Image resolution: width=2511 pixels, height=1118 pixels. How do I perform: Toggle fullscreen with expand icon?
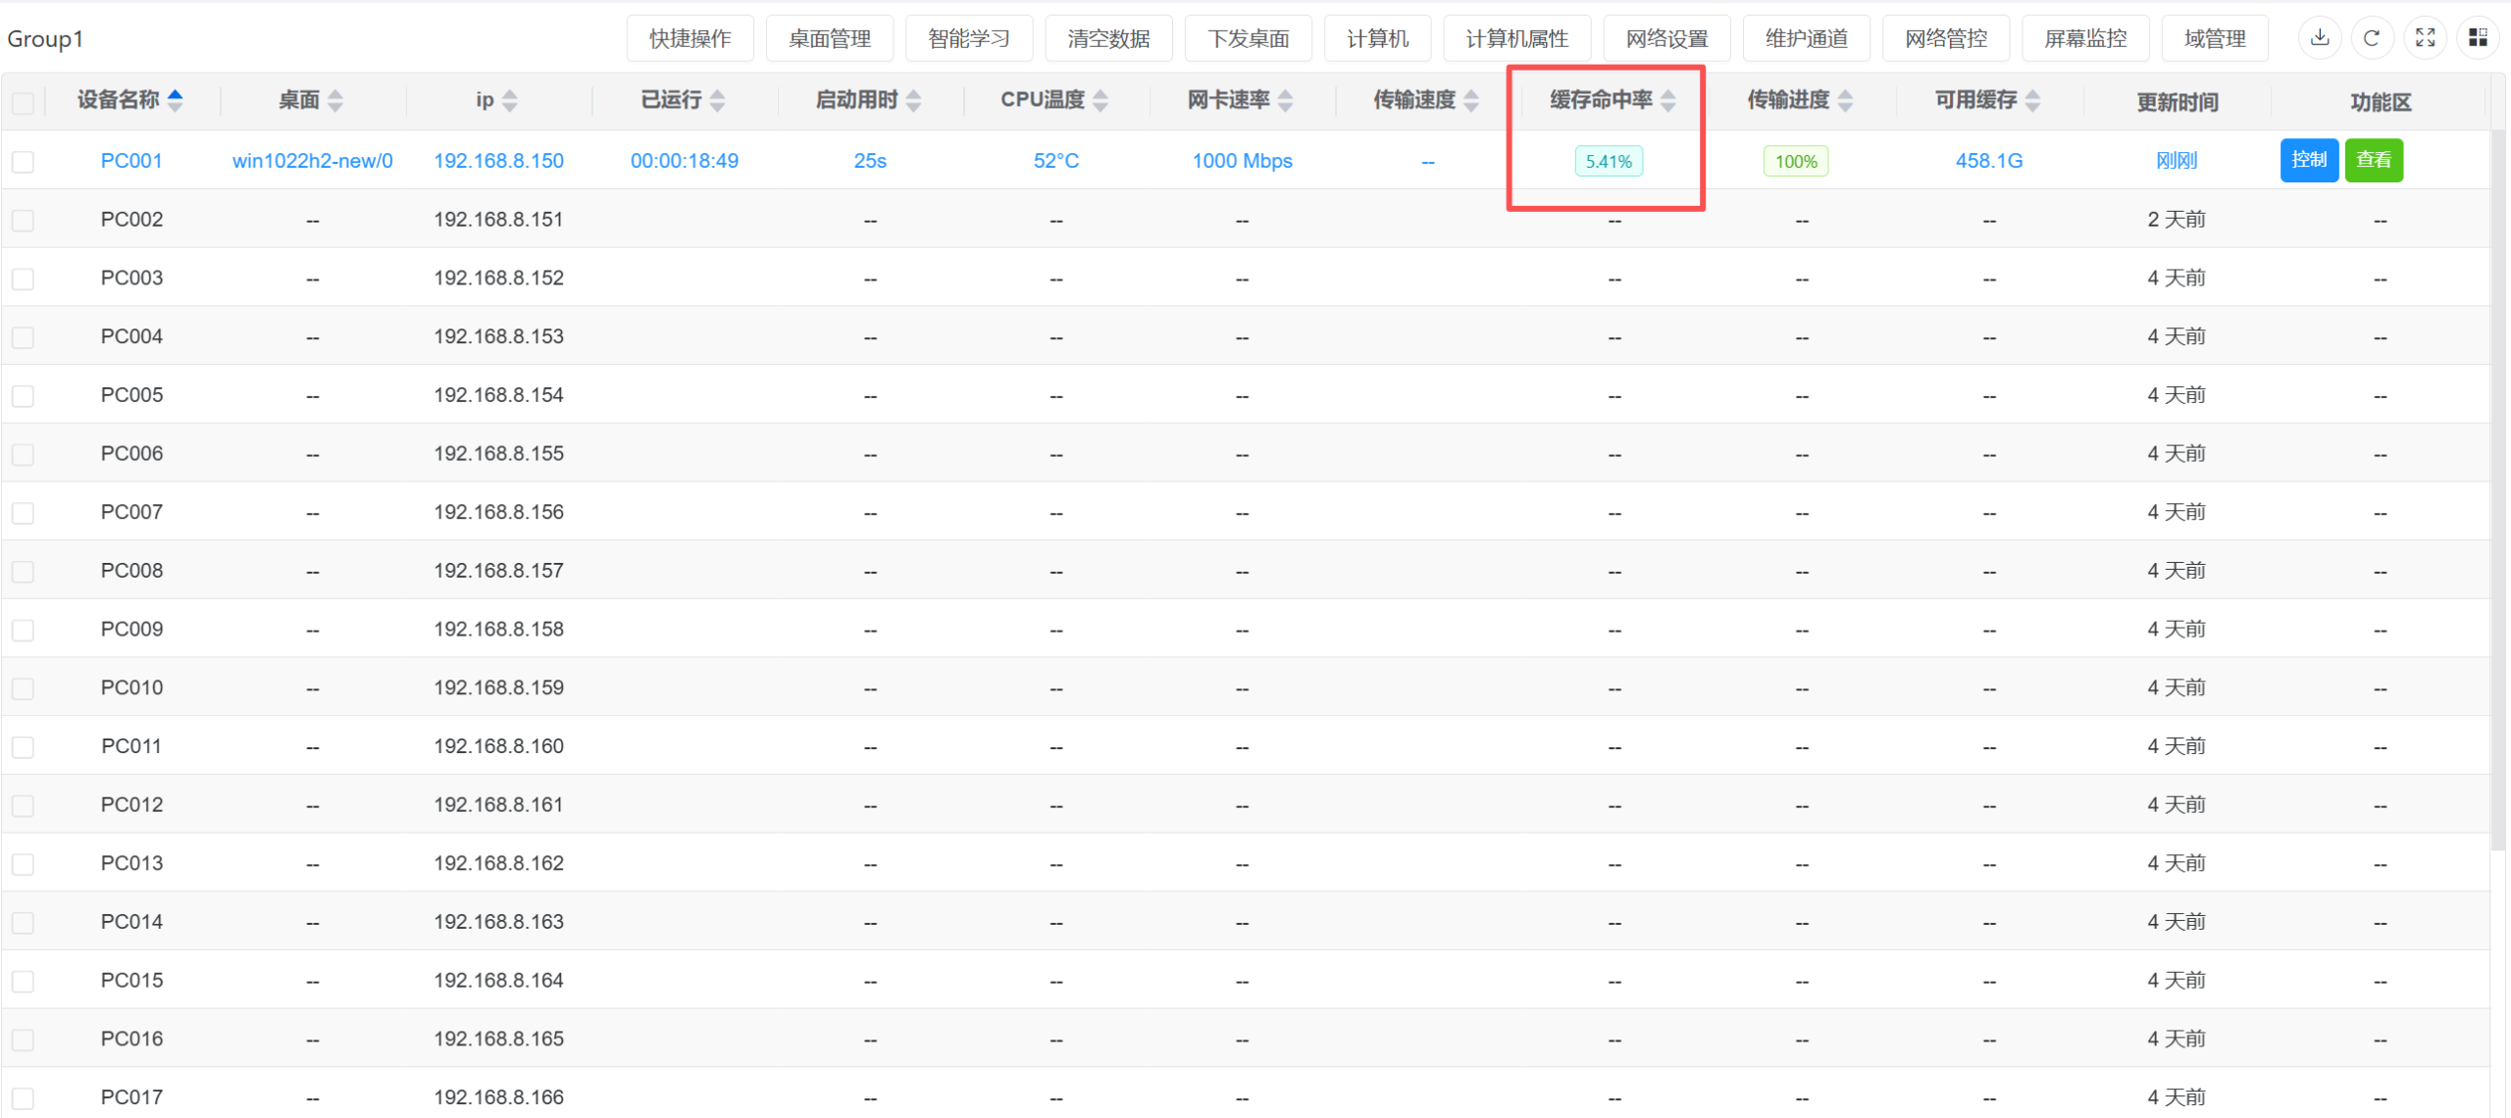(x=2425, y=38)
